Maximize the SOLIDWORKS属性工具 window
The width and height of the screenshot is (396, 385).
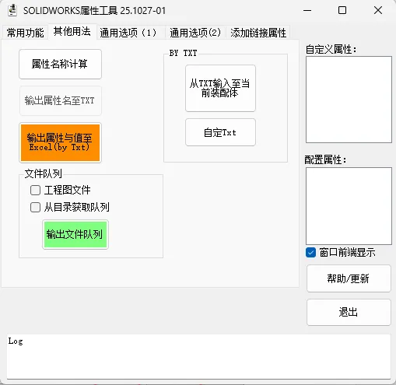click(342, 10)
